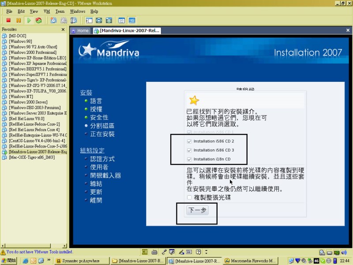The image size is (353, 265).
Task: Select [Windows-SBS-2003-Premium] favorite
Action: pyautogui.click(x=35, y=107)
